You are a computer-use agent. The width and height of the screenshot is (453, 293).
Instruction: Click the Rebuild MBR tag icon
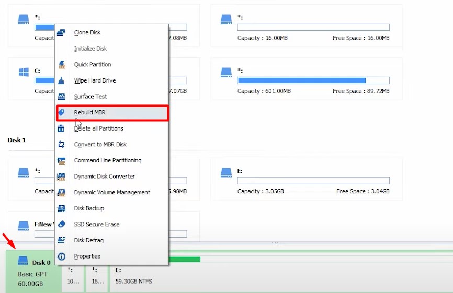tap(61, 112)
